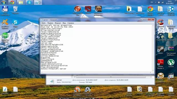This screenshot has width=177, height=99.
Task: Click Notepad vertical scrollbar down arrow
Action: [153, 70]
